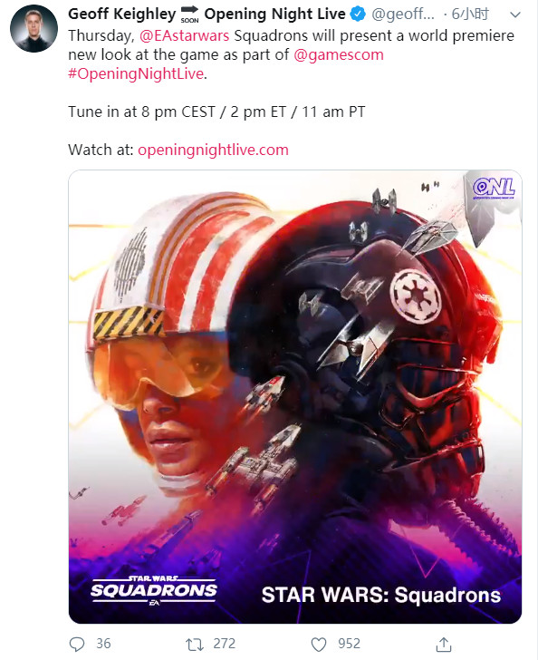538x660 pixels.
Task: Like the tweet with heart icon
Action: click(319, 645)
